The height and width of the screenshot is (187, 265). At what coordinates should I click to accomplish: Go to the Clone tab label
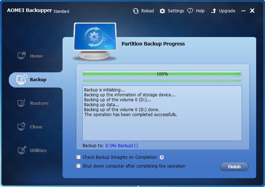(36, 127)
